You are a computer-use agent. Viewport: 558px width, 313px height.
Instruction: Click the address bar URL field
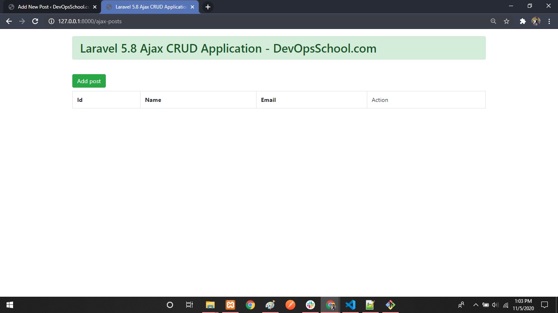(245, 21)
